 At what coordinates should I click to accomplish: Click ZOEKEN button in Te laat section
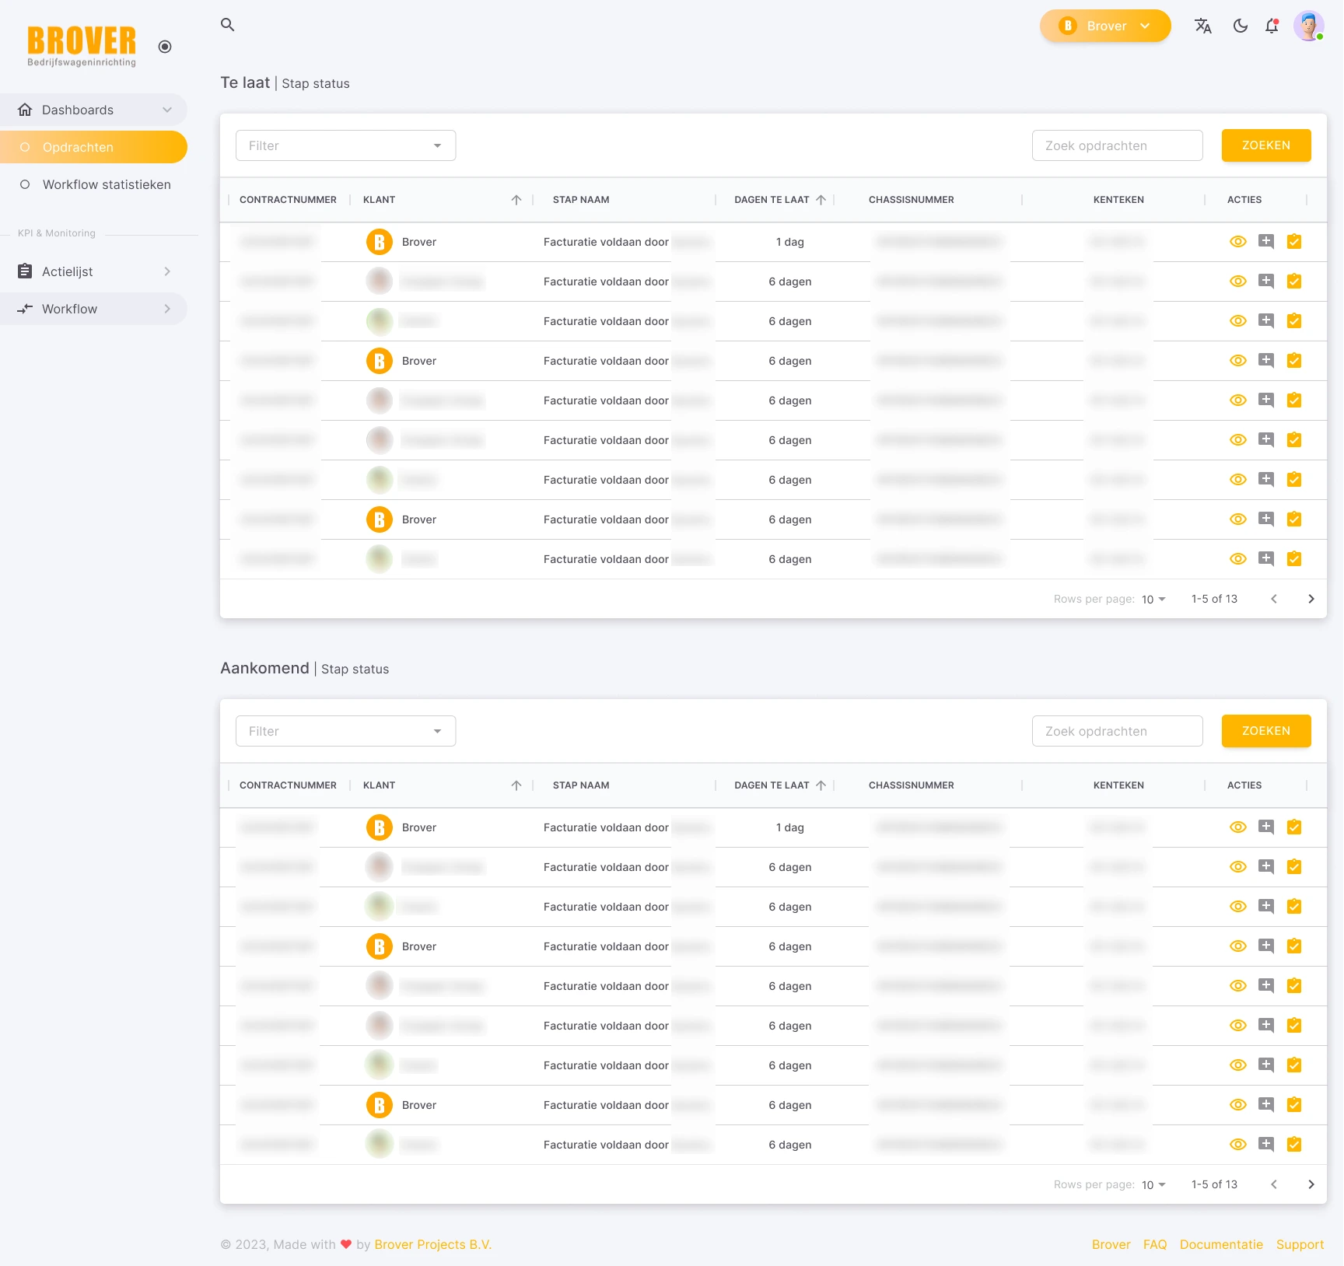1266,145
